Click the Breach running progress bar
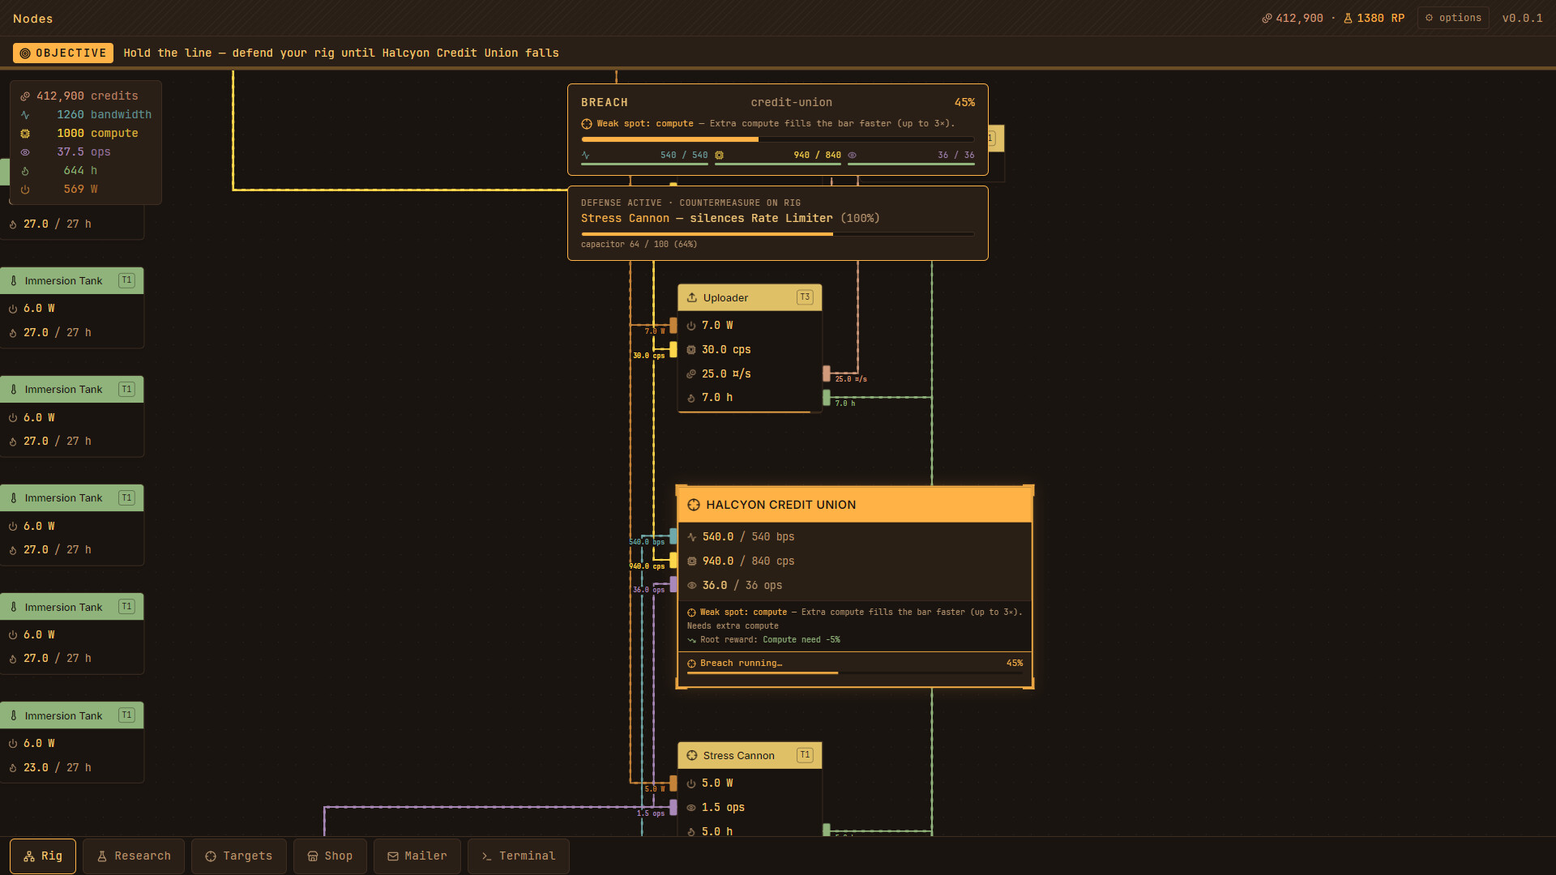This screenshot has height=875, width=1556. pyautogui.click(x=855, y=672)
